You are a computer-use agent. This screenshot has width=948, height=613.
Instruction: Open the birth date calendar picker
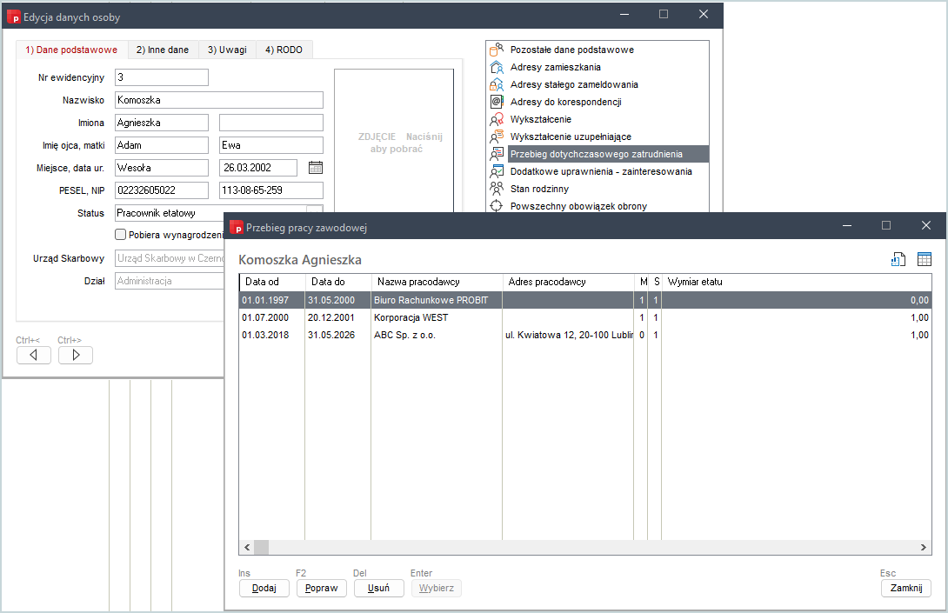pos(316,168)
